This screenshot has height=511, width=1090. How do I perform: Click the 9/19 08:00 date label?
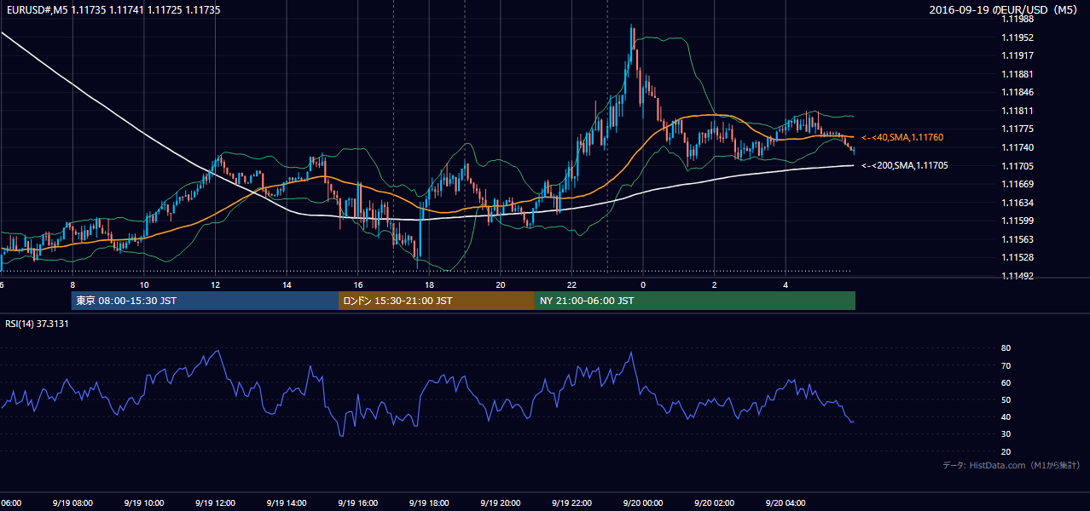pos(72,502)
